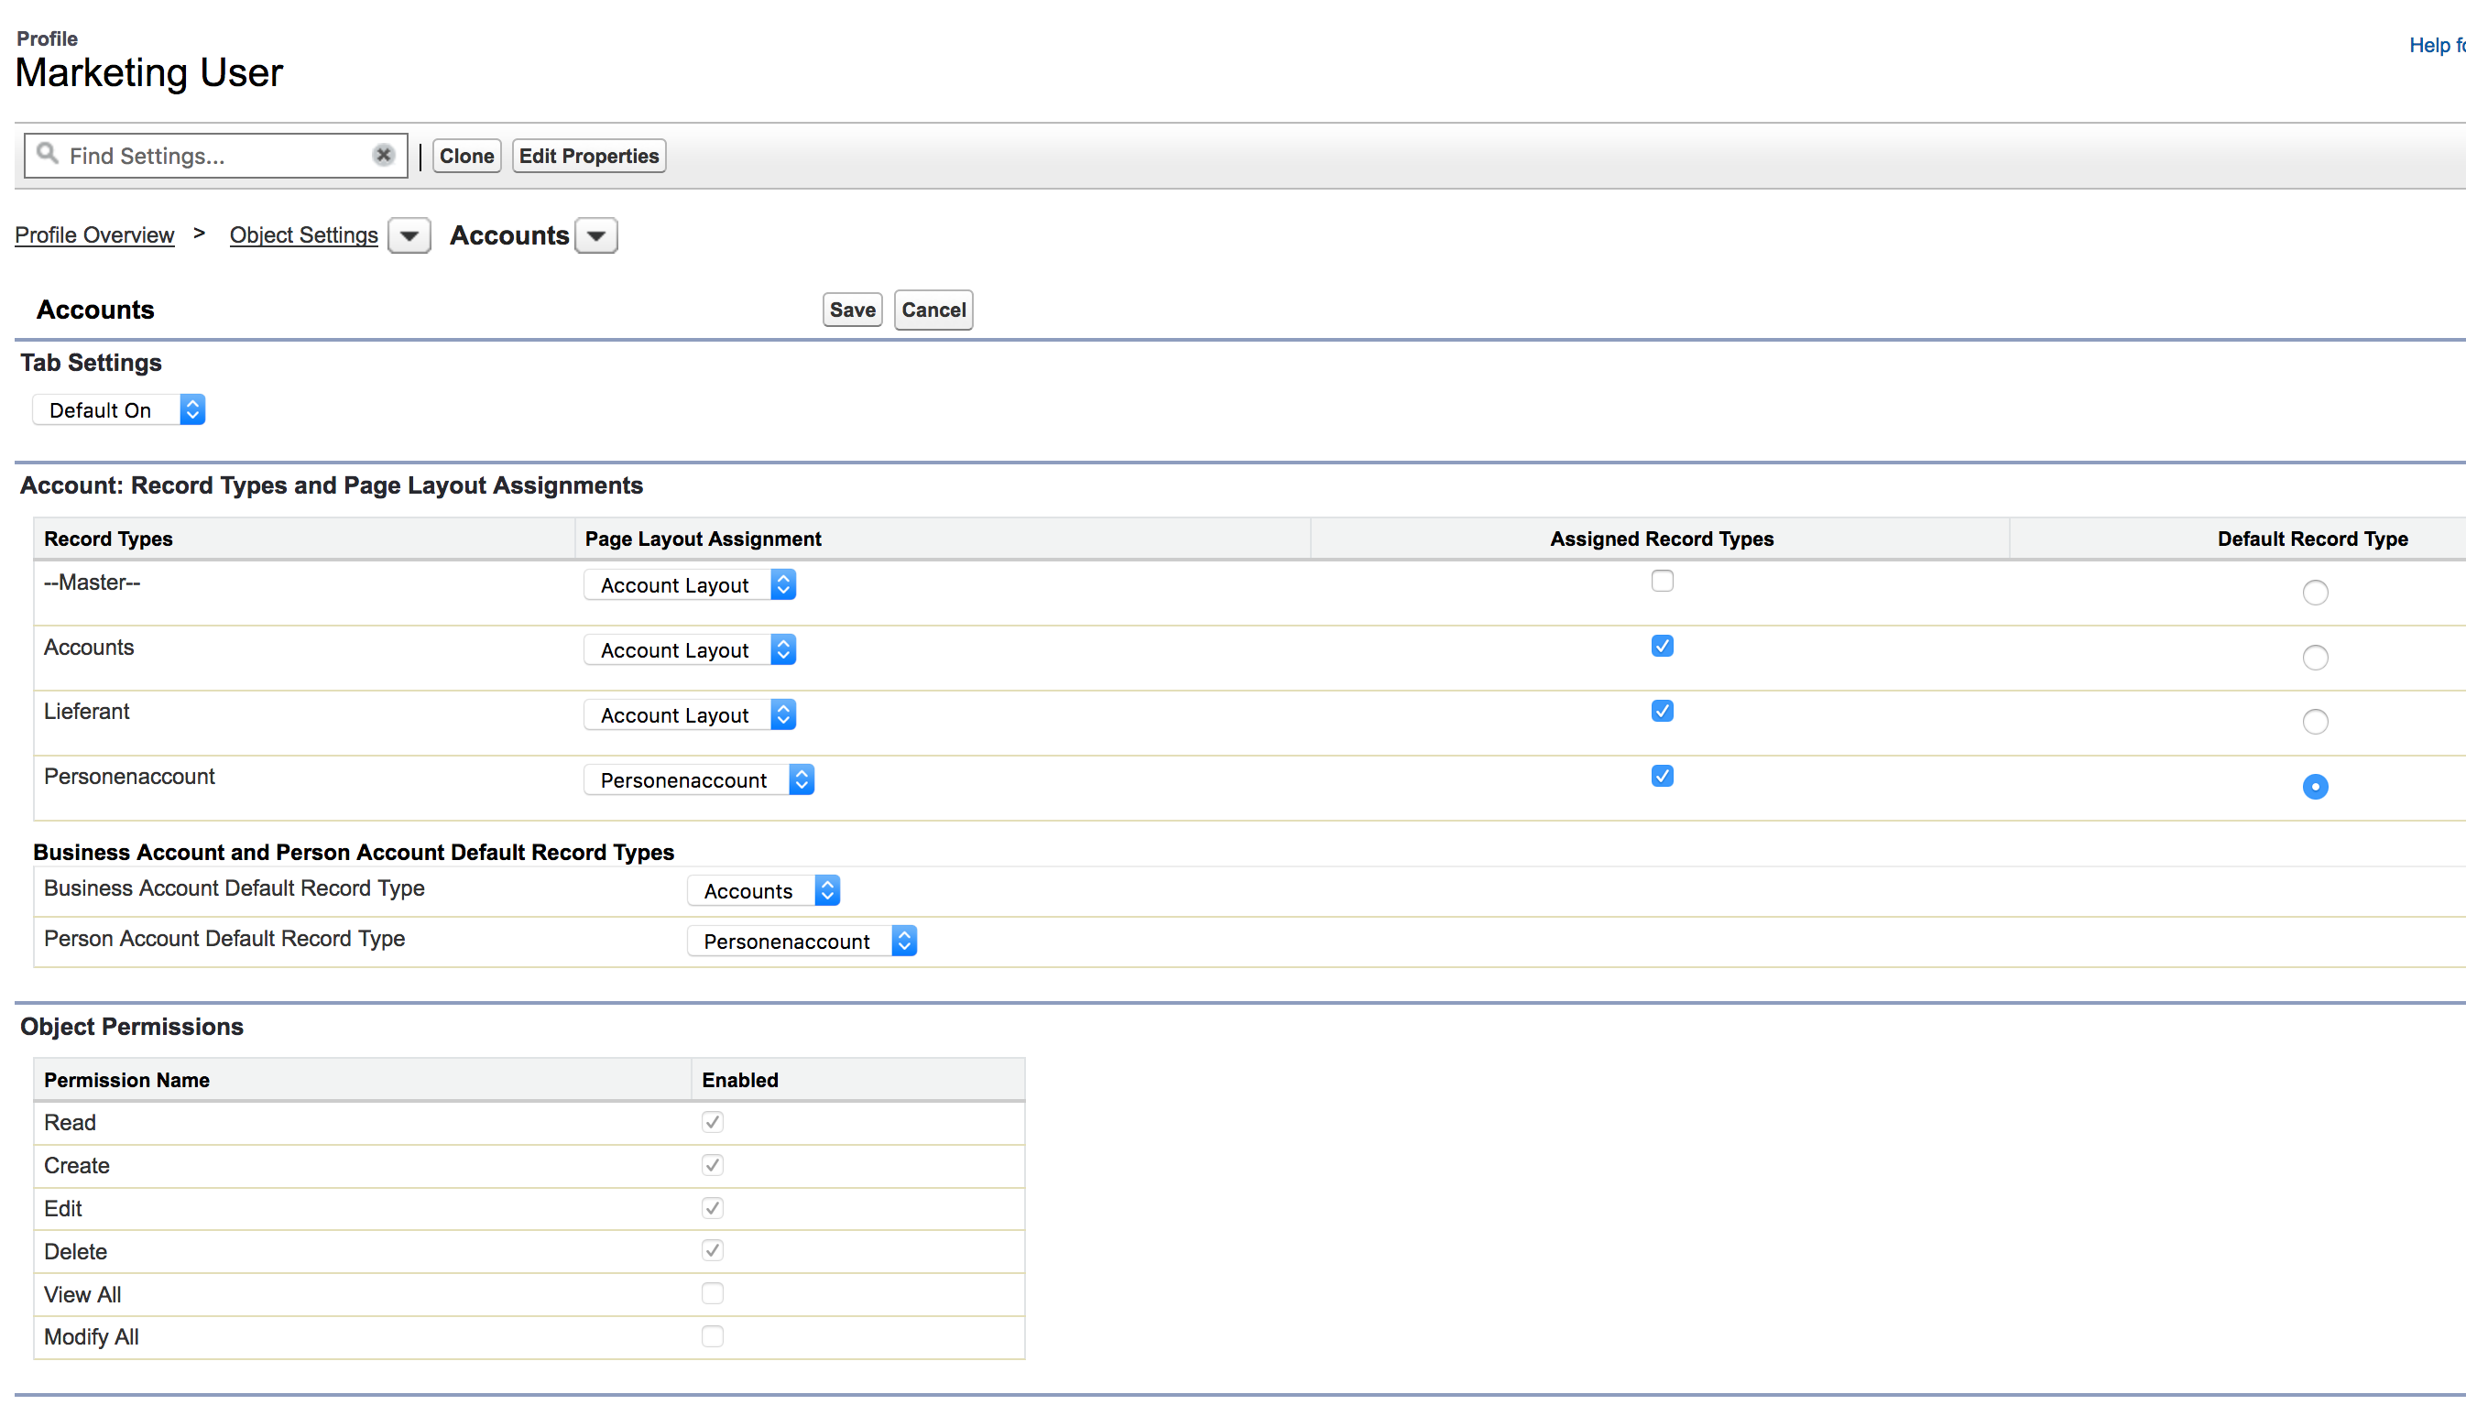Screen dimensions: 2466x1405
Task: Save the Accounts profile settings
Action: [852, 310]
